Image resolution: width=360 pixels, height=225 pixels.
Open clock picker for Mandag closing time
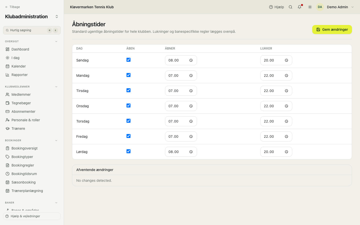(286, 75)
